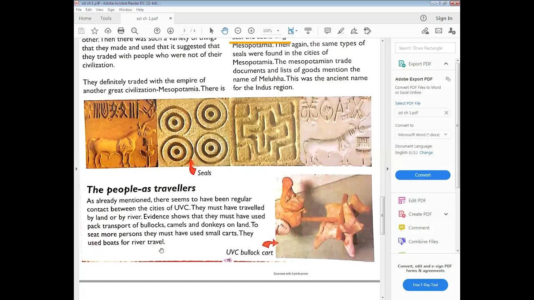This screenshot has height=300, width=534.
Task: Click Change document language link
Action: 426,152
